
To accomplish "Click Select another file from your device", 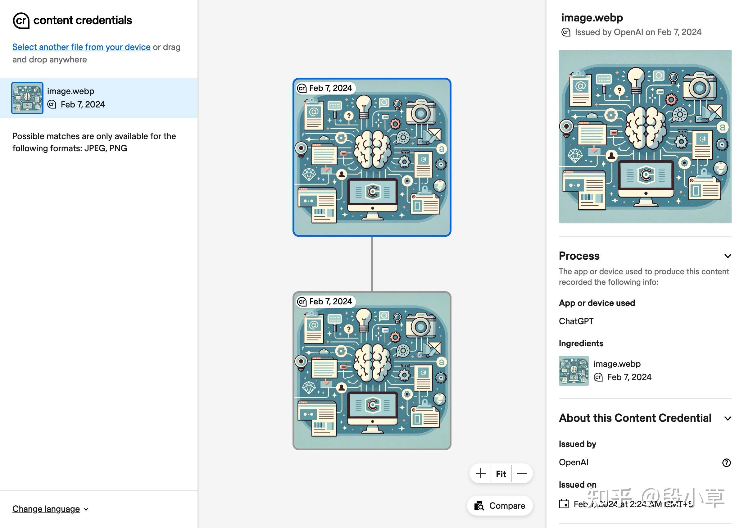I will (81, 47).
